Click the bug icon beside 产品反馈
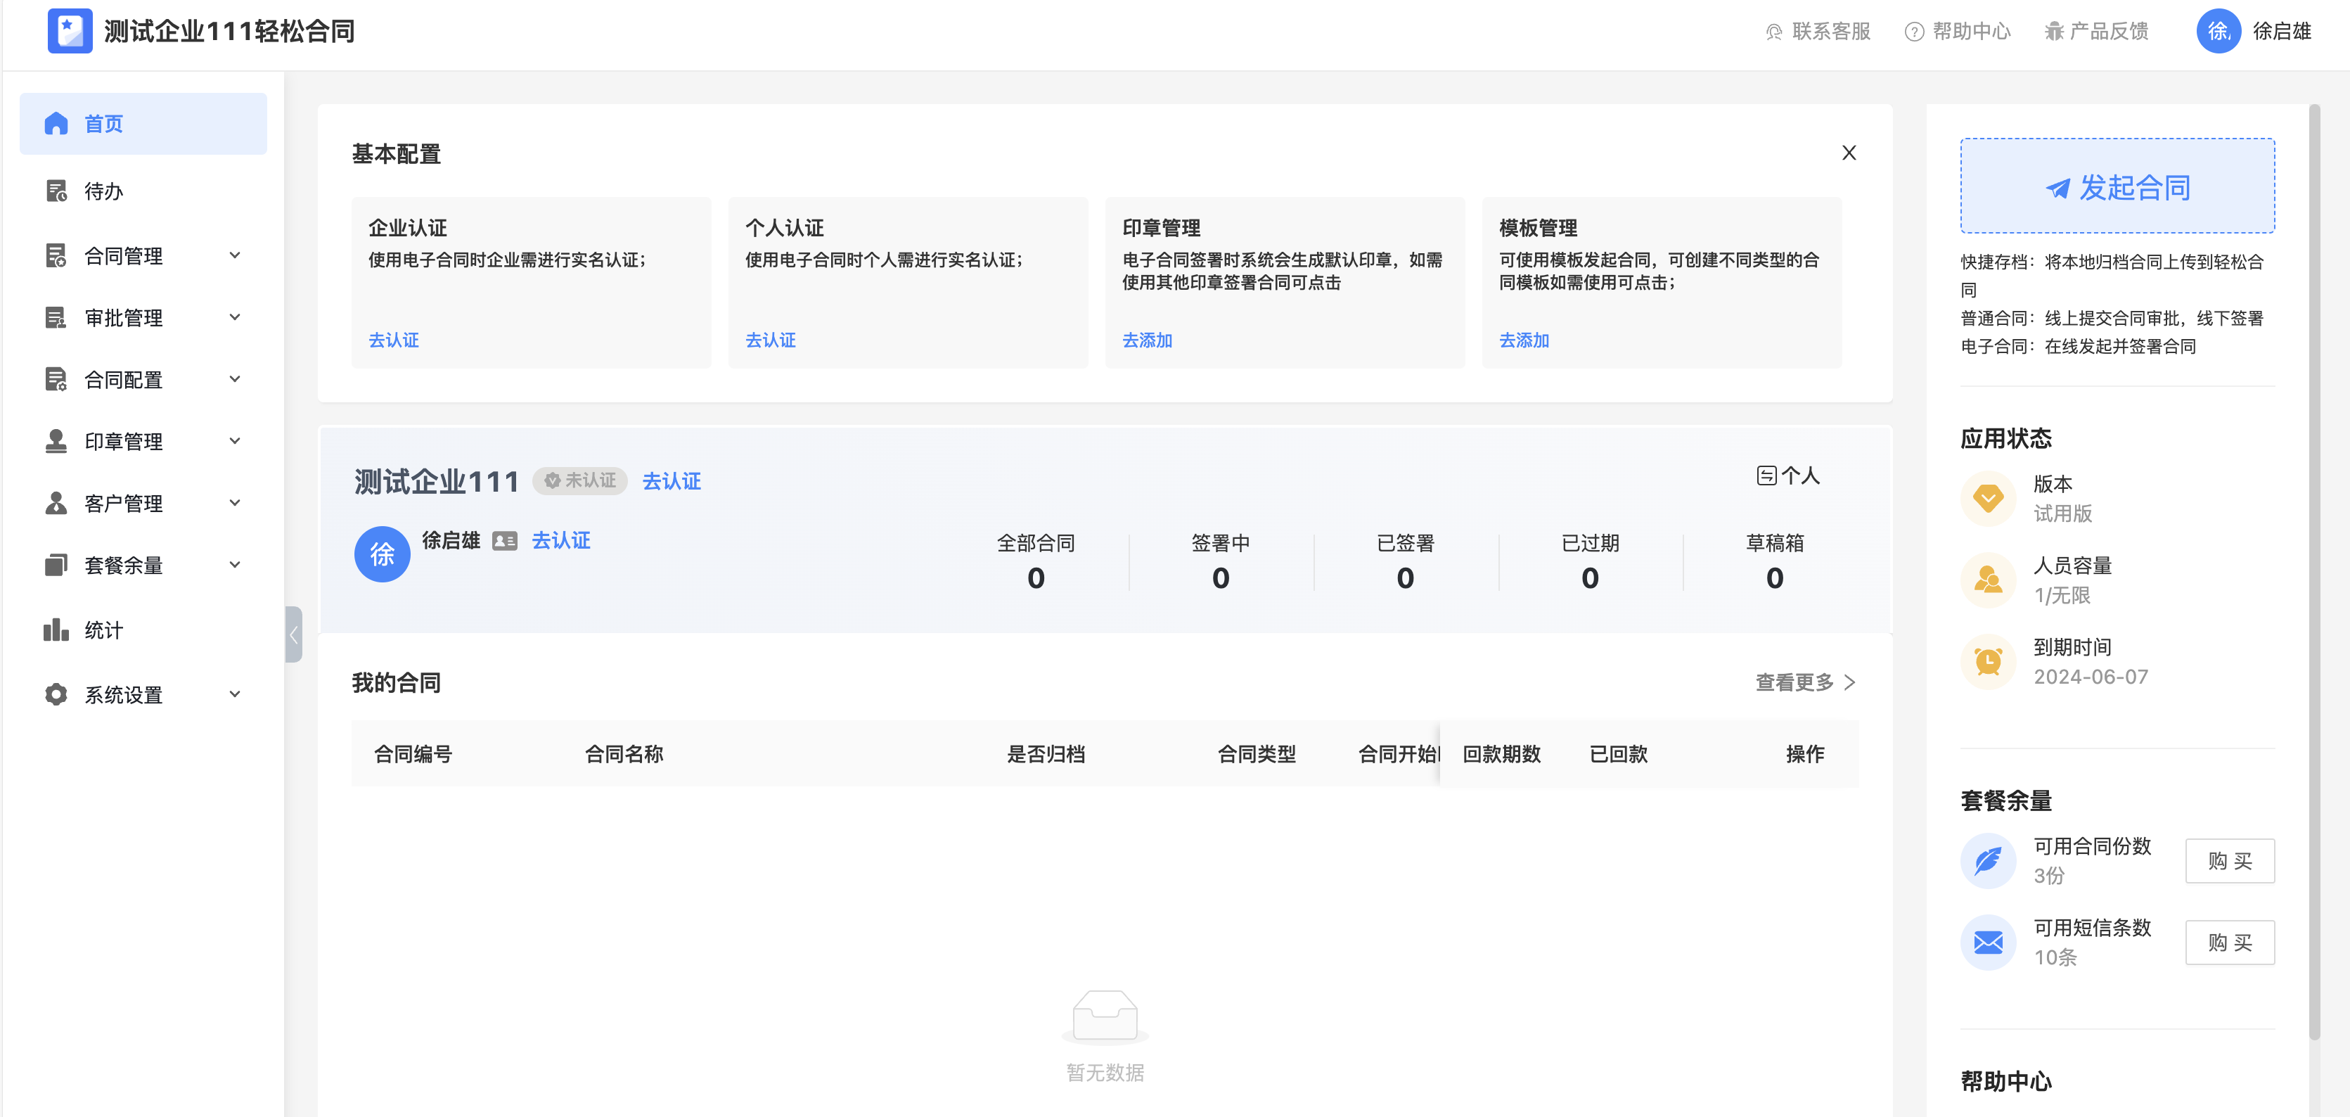Image resolution: width=2350 pixels, height=1117 pixels. [2053, 32]
